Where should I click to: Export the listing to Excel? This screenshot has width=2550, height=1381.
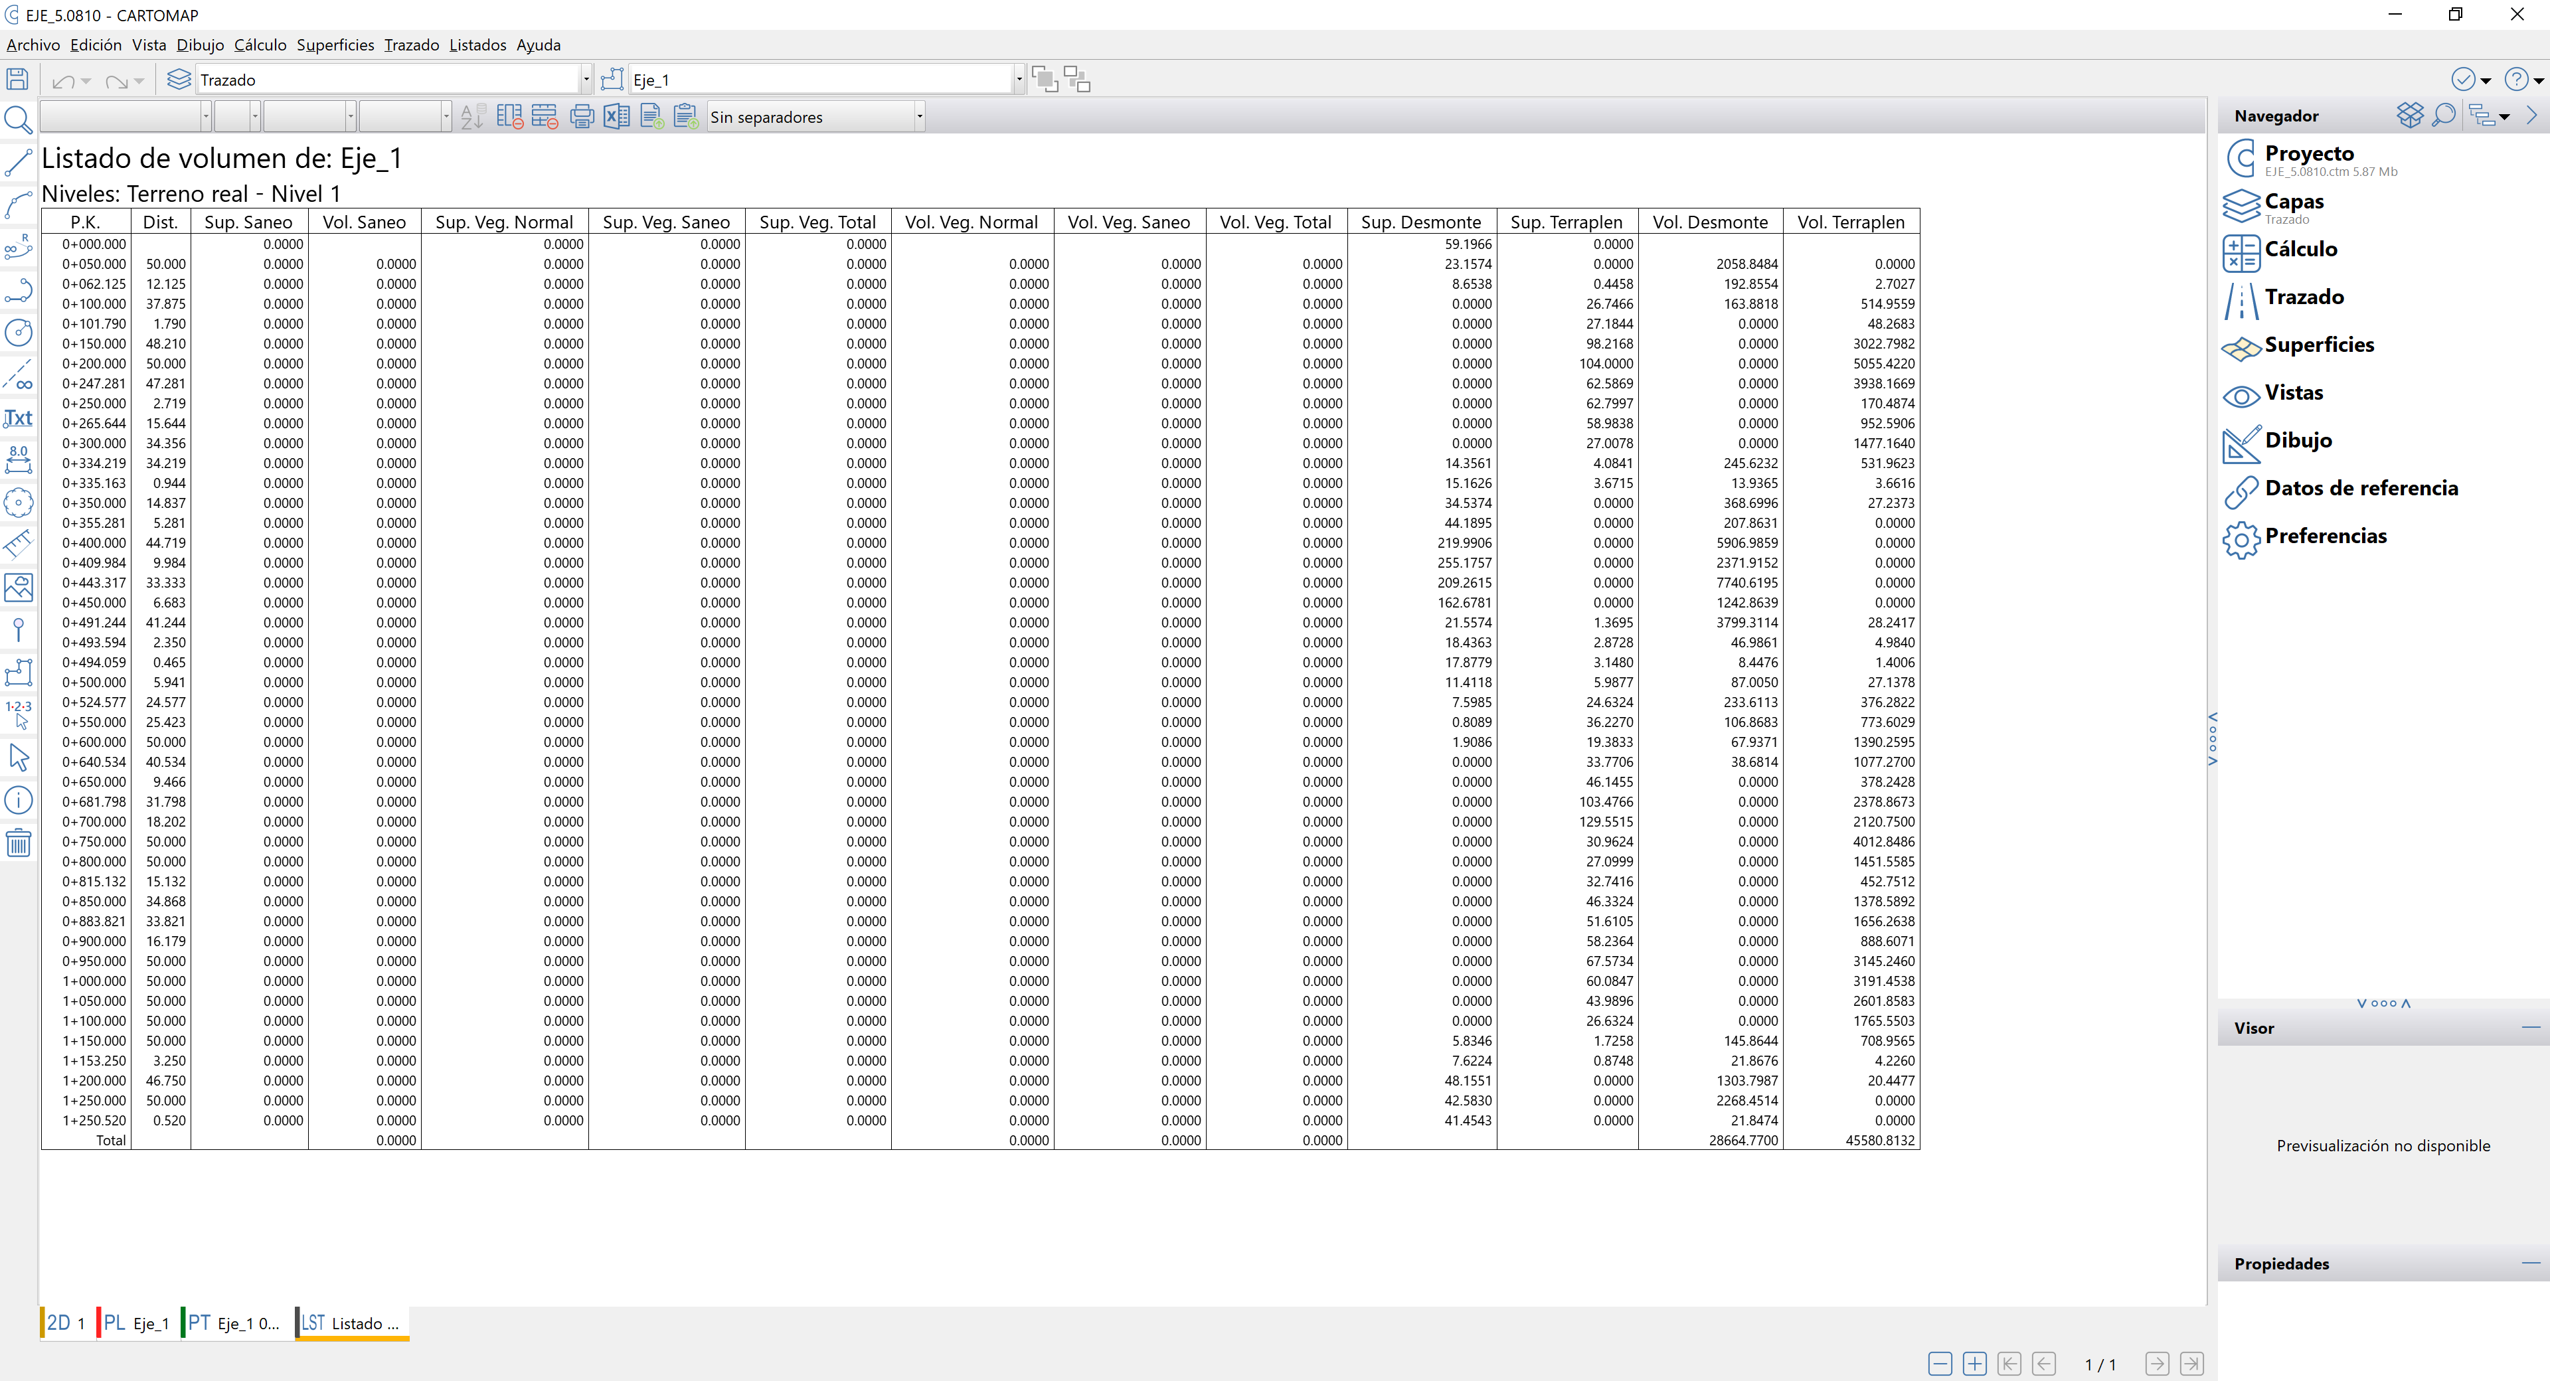point(617,117)
